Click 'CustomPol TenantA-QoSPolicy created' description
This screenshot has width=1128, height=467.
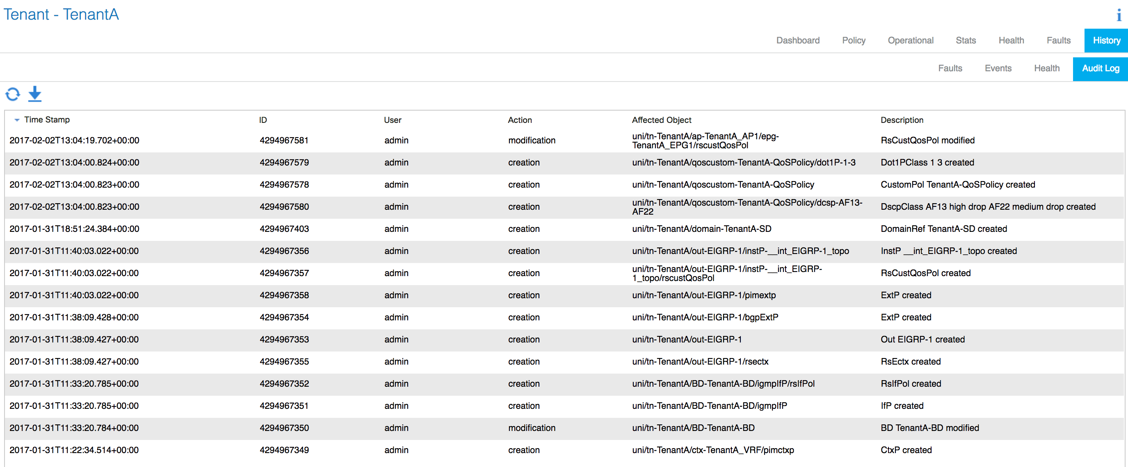[x=958, y=184]
